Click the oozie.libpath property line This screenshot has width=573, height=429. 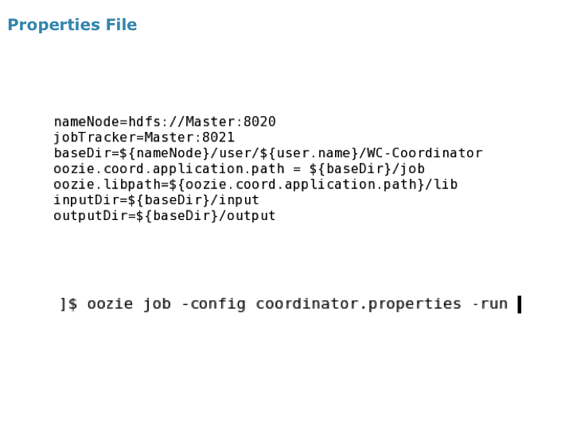tap(255, 184)
